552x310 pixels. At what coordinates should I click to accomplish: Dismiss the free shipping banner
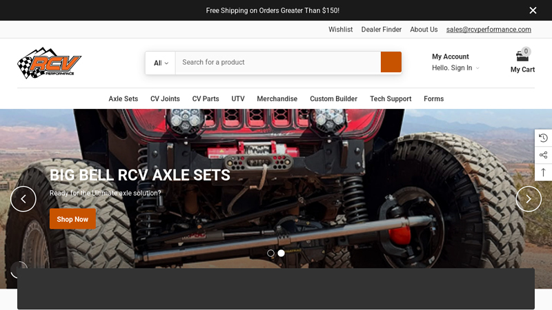(533, 10)
